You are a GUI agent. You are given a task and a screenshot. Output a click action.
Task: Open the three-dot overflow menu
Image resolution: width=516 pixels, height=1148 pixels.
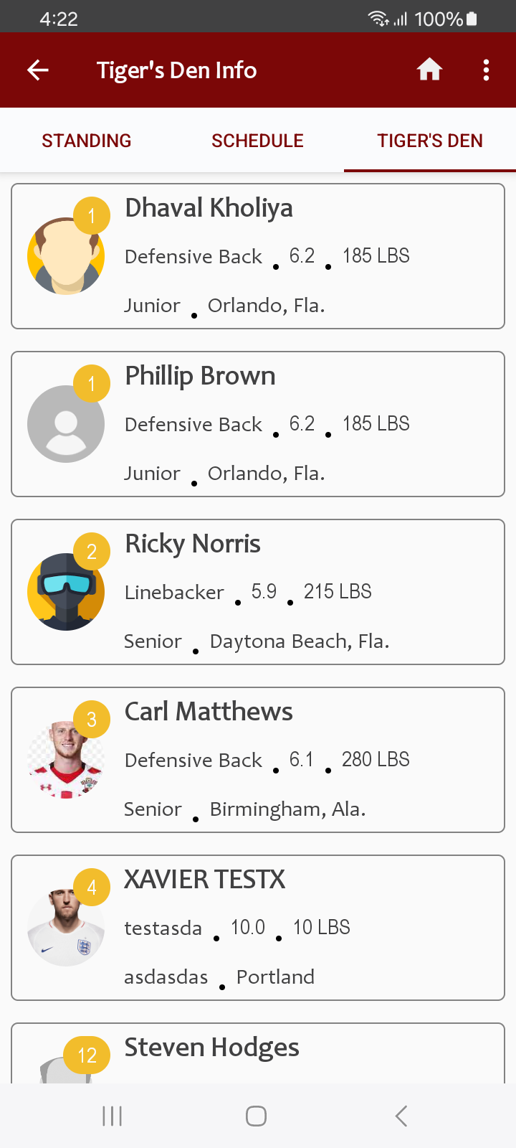pyautogui.click(x=486, y=70)
